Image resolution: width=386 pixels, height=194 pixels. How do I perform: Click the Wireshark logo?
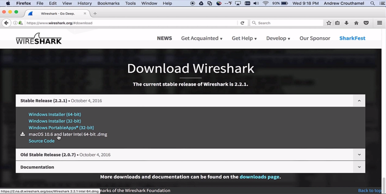[39, 39]
